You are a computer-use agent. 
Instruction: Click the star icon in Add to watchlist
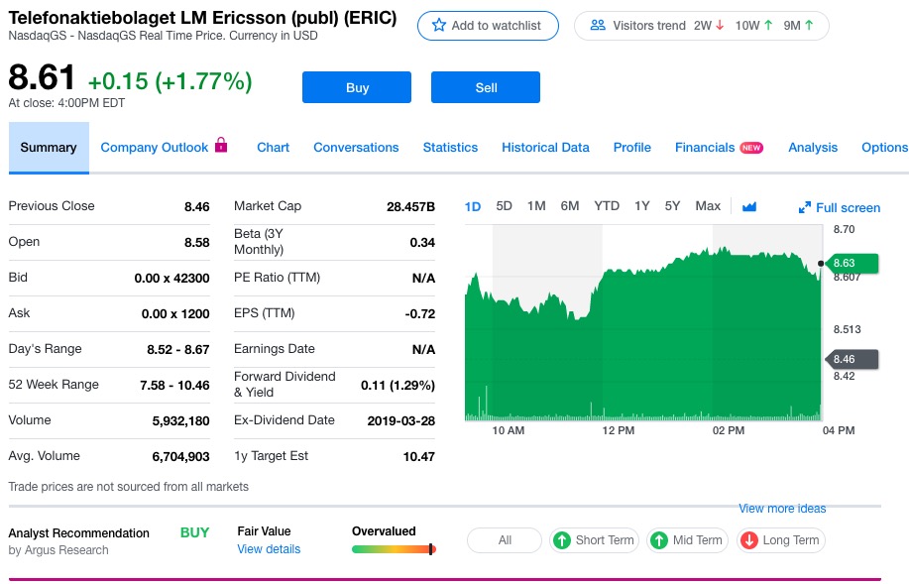tap(439, 25)
